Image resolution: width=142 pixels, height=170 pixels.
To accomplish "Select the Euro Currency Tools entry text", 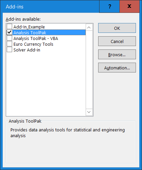I will tap(33, 44).
